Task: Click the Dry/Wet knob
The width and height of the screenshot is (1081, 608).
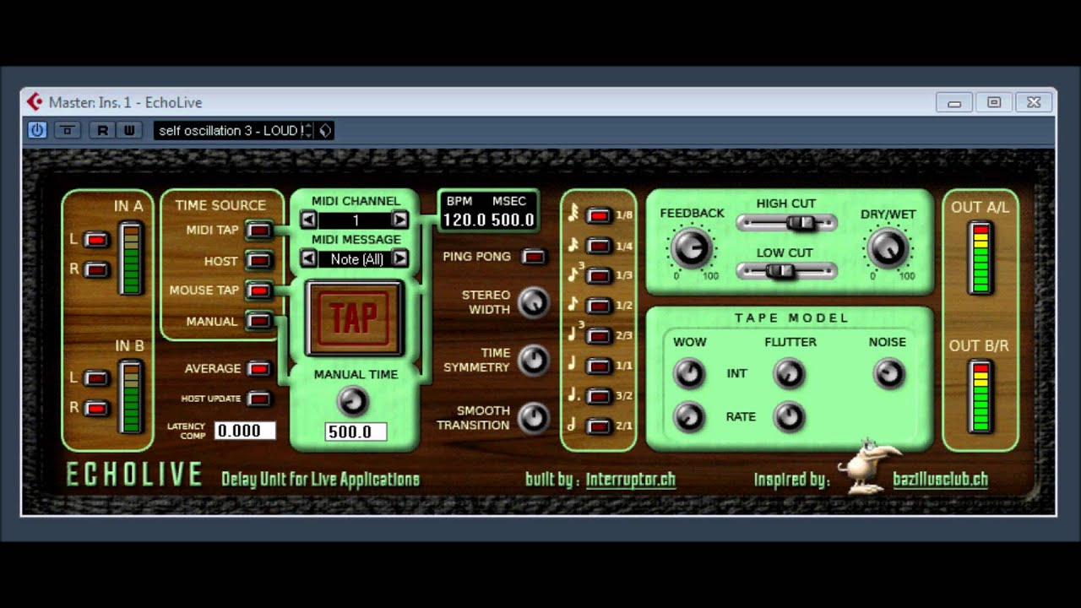Action: pos(888,248)
